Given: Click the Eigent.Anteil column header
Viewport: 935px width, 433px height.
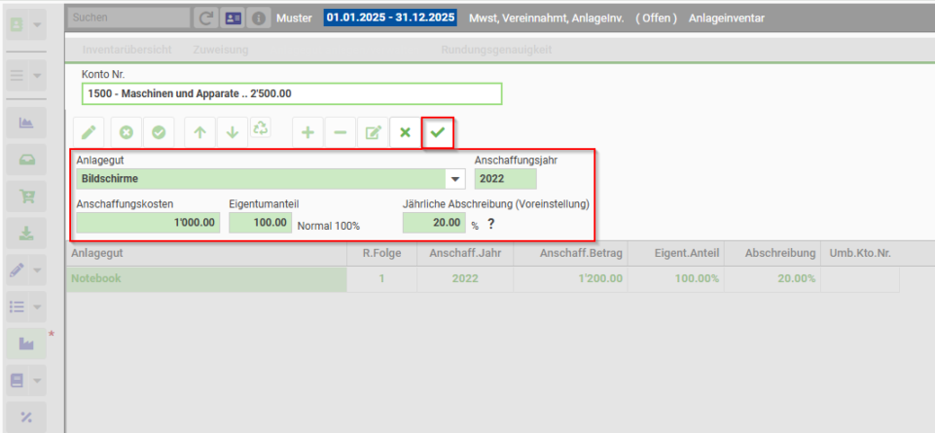Looking at the screenshot, I should pyautogui.click(x=677, y=254).
